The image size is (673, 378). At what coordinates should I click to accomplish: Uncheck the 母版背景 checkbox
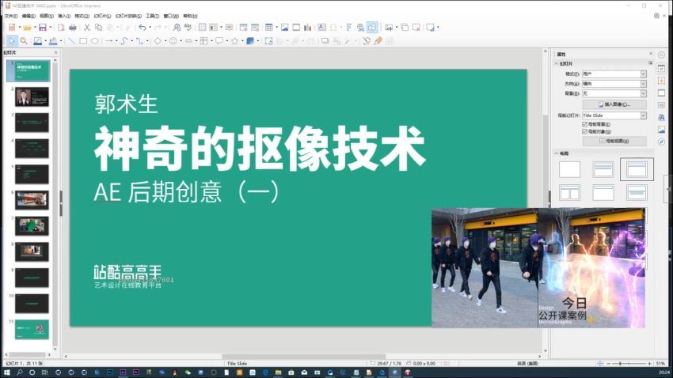click(x=584, y=124)
